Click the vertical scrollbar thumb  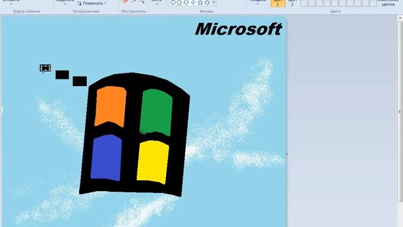(x=400, y=112)
